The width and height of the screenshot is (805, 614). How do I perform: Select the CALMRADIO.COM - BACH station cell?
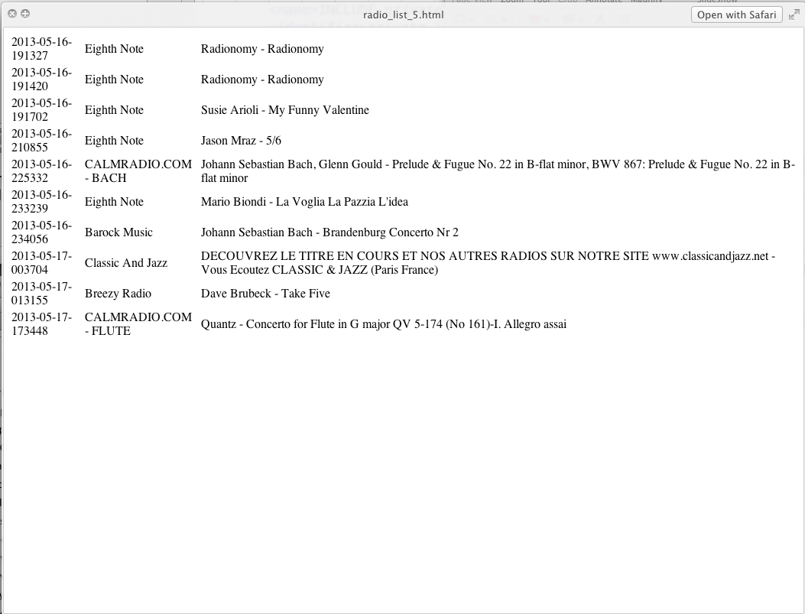(138, 171)
